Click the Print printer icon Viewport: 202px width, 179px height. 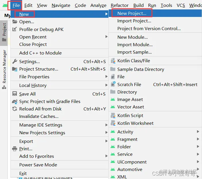click(15, 149)
